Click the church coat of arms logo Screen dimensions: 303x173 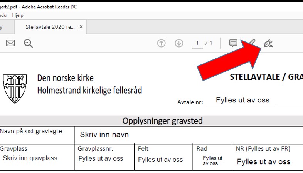[15, 89]
